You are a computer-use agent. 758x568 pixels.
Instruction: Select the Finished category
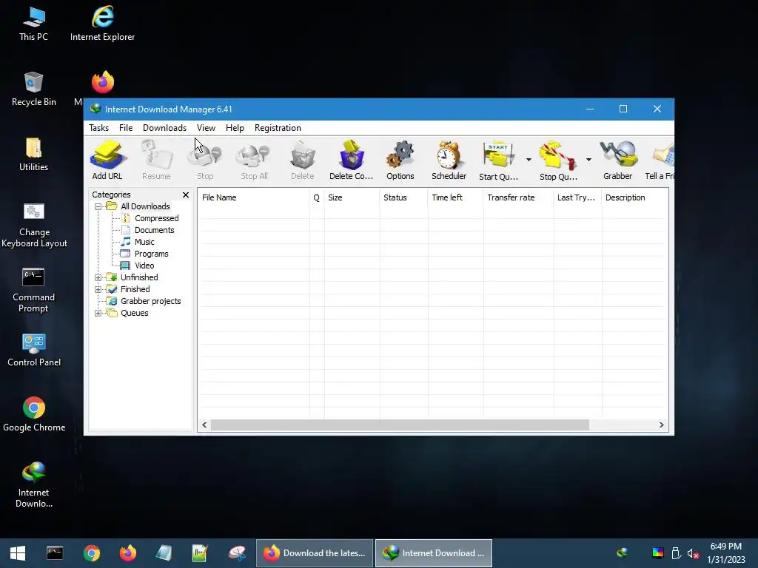click(x=135, y=289)
